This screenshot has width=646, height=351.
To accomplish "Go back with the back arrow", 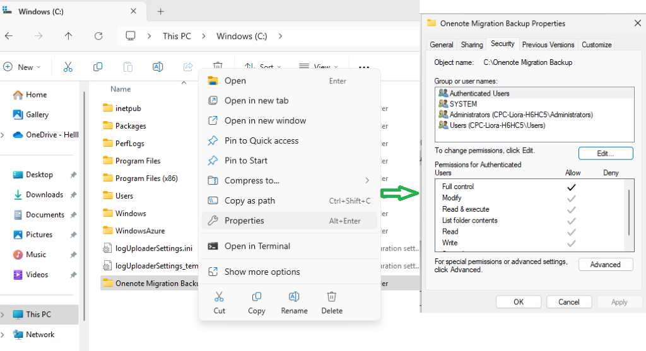I will (x=9, y=36).
